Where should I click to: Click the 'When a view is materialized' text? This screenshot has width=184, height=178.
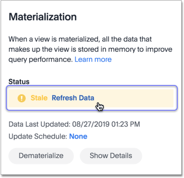tap(54, 39)
